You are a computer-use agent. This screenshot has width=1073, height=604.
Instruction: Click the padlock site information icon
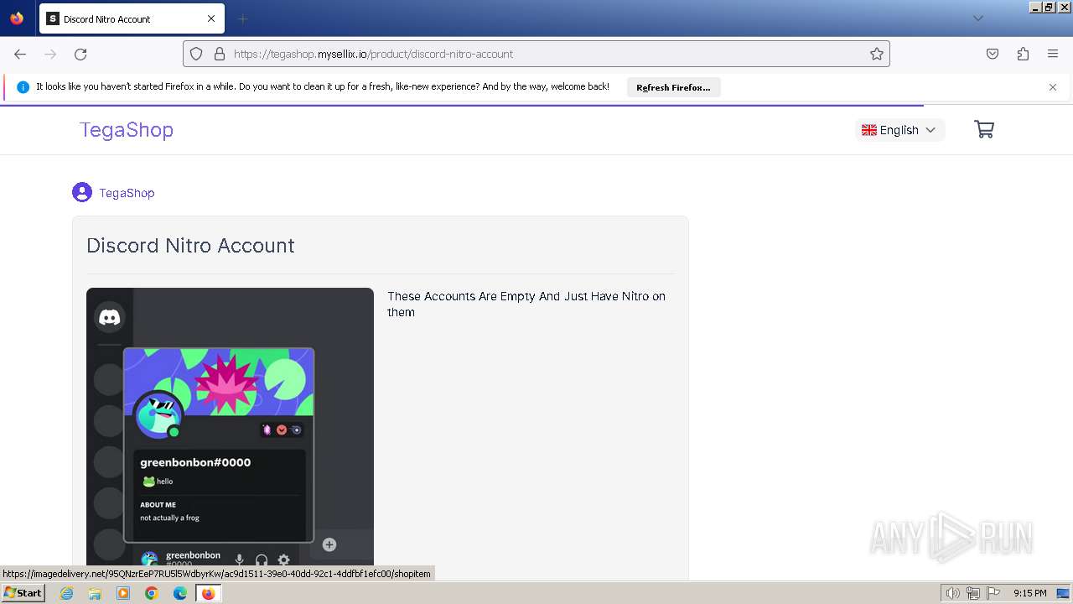pyautogui.click(x=220, y=54)
